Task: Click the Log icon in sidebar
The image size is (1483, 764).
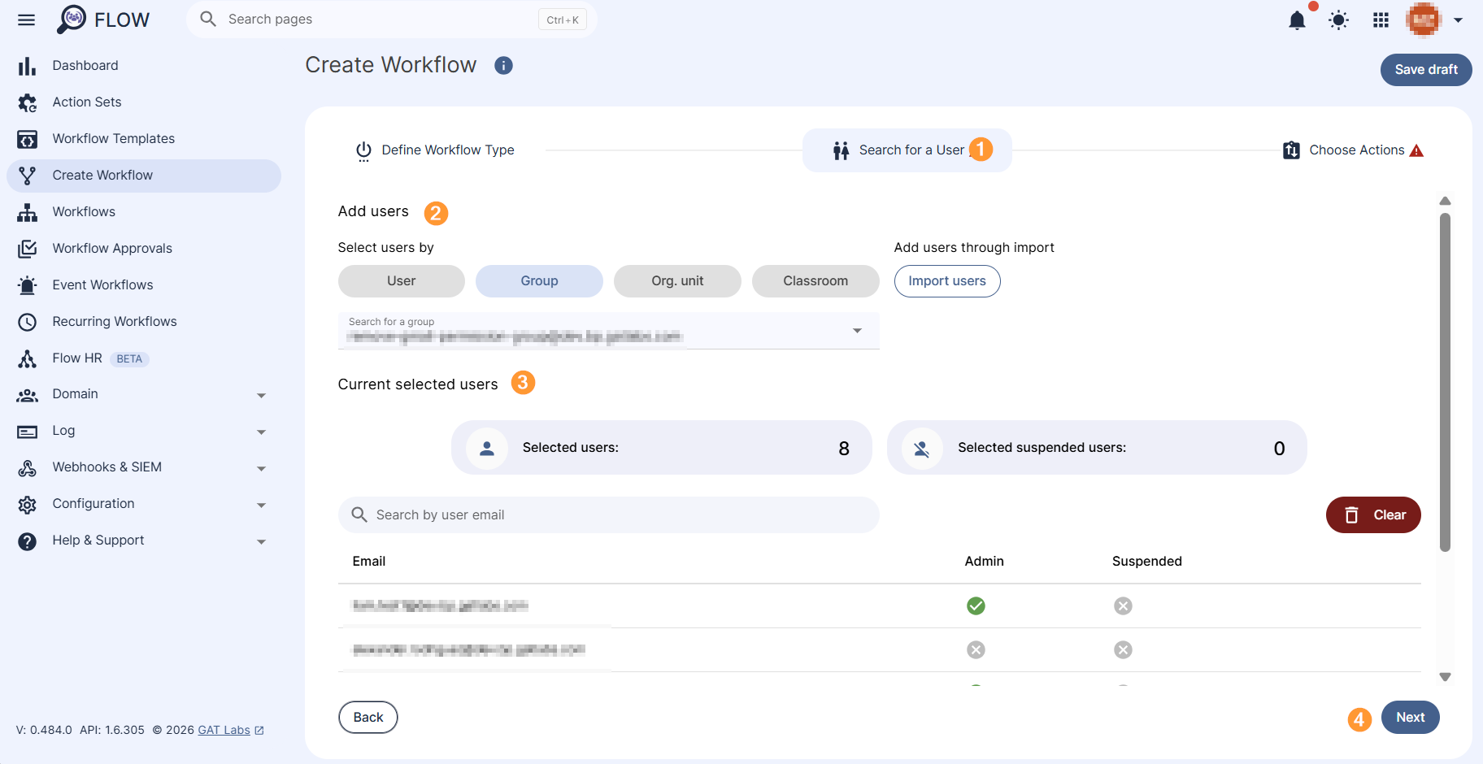Action: (x=27, y=432)
